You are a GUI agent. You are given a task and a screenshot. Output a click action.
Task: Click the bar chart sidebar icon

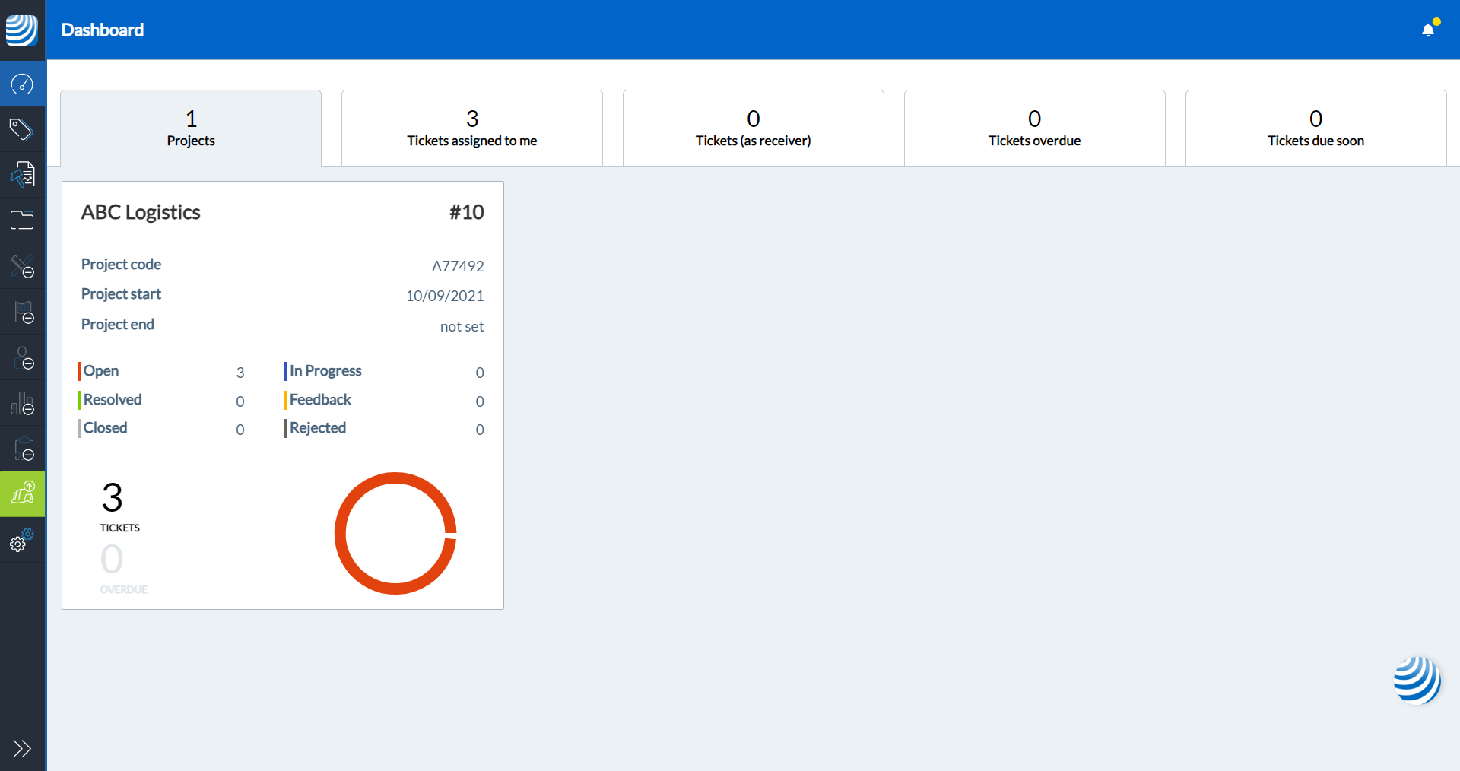[x=22, y=403]
